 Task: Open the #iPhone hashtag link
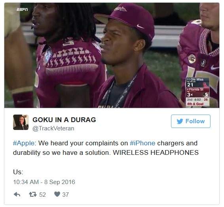tap(142, 143)
